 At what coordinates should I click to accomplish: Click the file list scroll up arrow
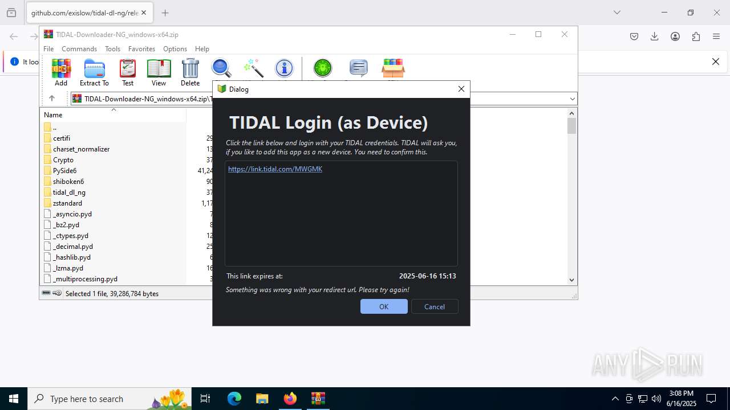pos(571,113)
